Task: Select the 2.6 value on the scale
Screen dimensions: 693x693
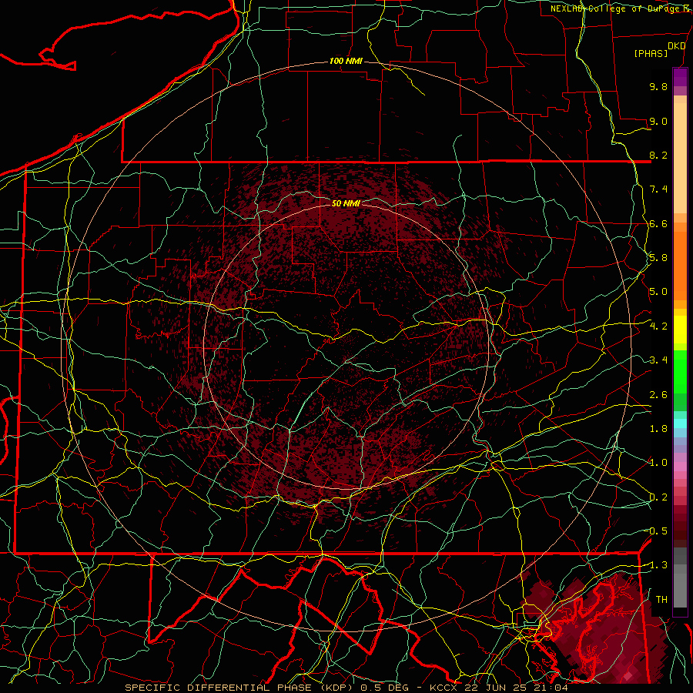Action: [658, 395]
